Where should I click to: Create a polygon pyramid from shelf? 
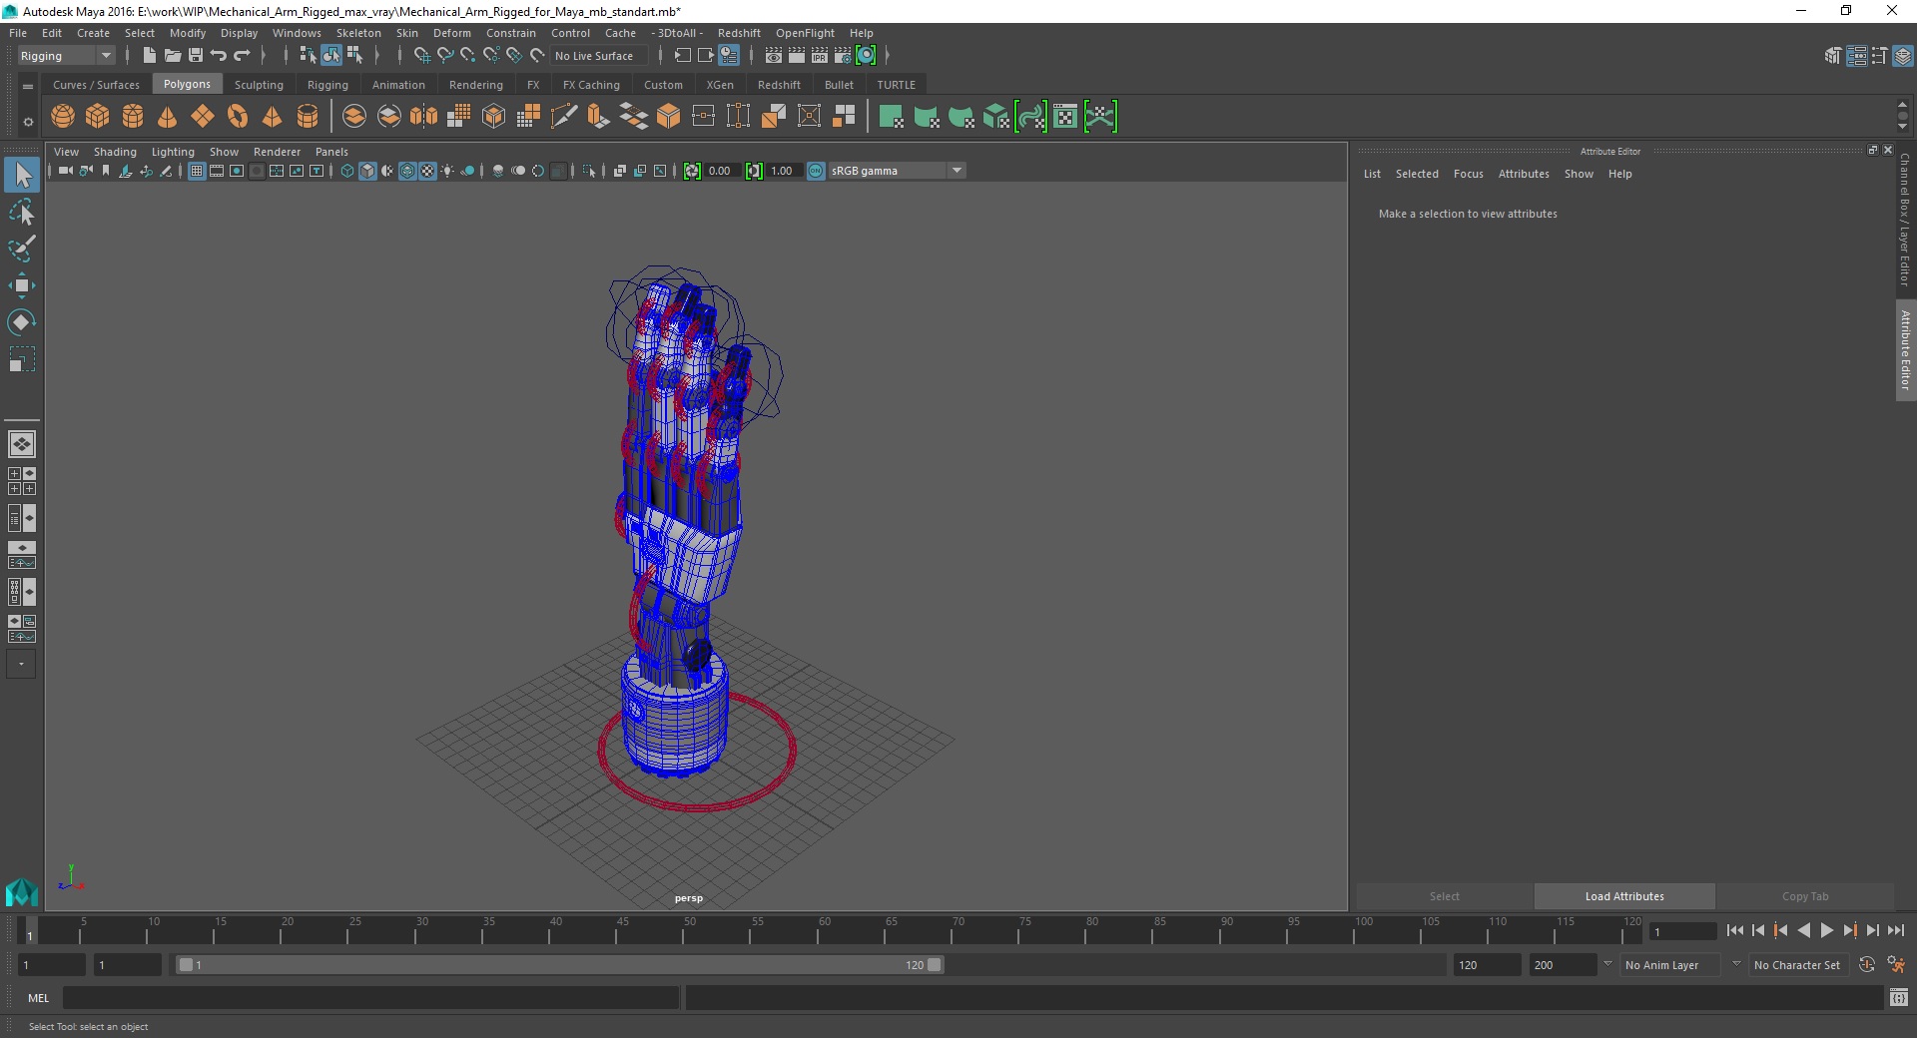tap(273, 117)
